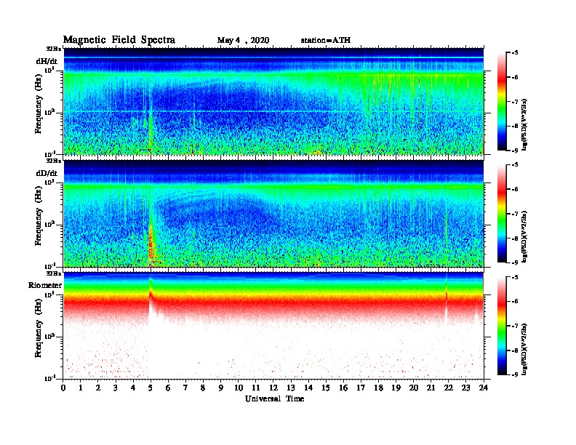Click the "32Hz" label atop the Riometer panel
This screenshot has width=576, height=445.
point(54,273)
